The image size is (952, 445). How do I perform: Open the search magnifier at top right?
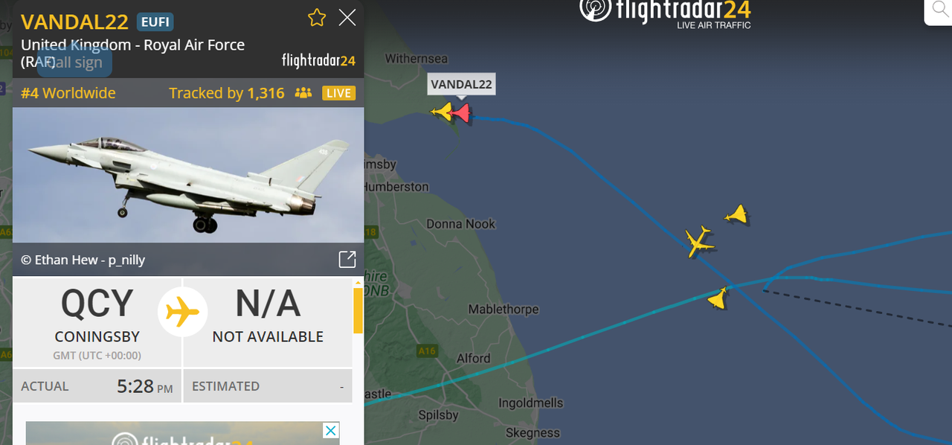pos(939,11)
